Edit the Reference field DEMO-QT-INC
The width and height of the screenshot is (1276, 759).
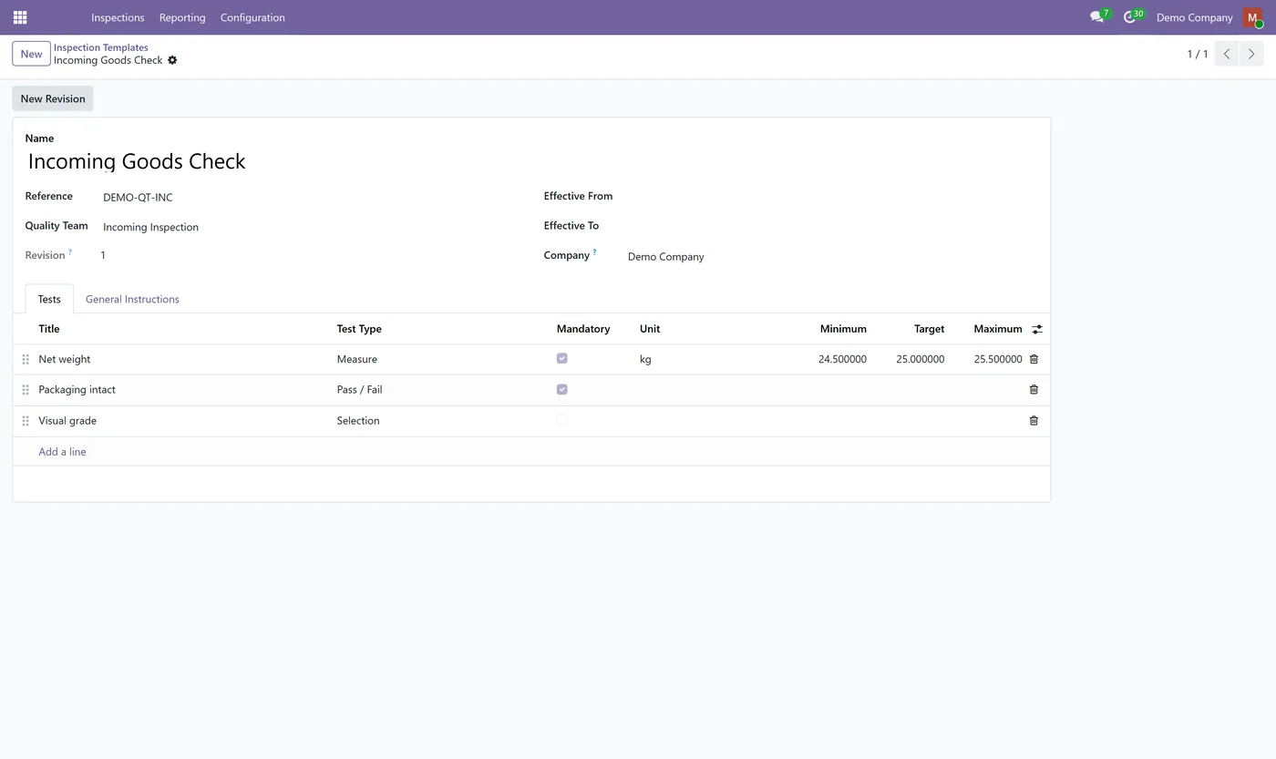tap(310, 197)
